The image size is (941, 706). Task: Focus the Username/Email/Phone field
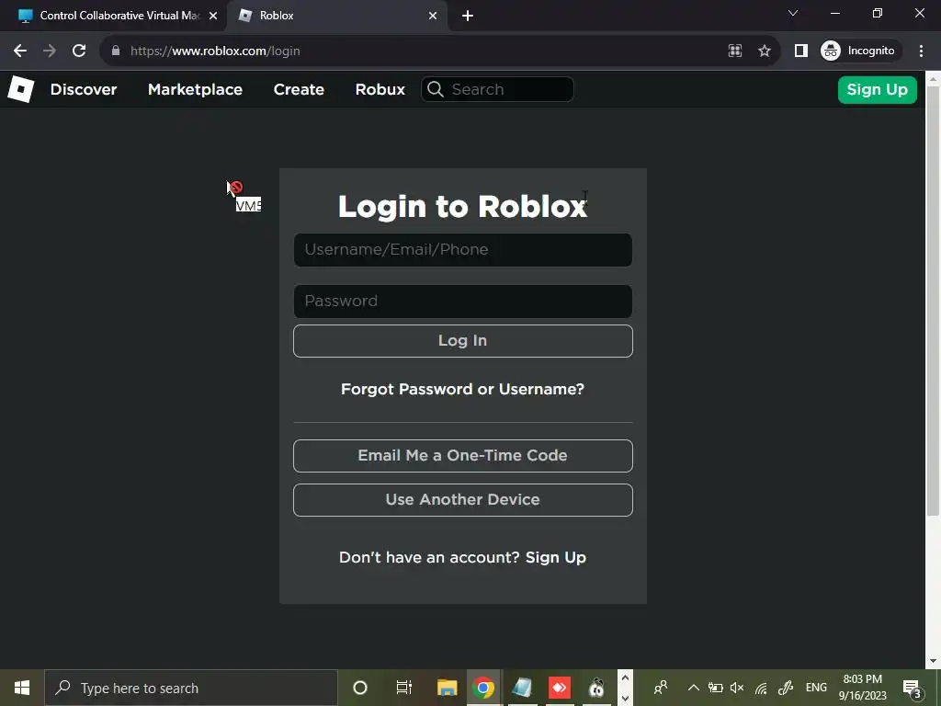pos(463,250)
